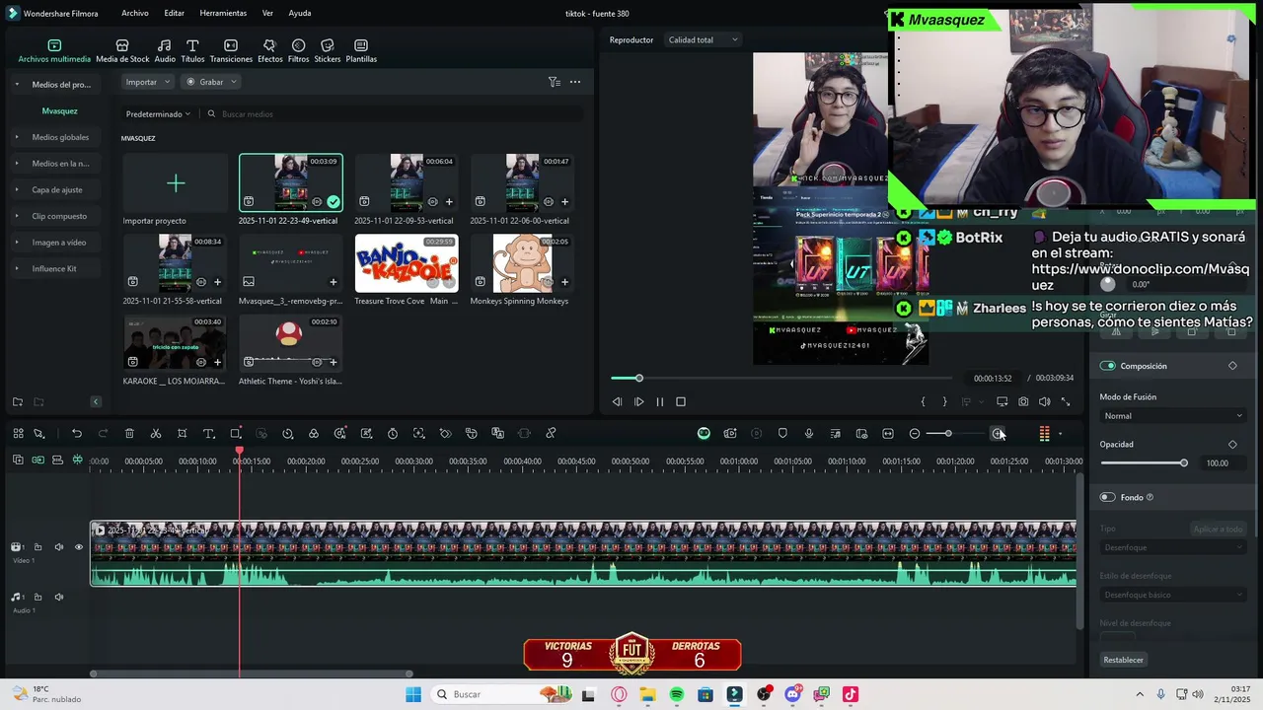Open the Modo de Fusión Normal dropdown

click(x=1173, y=416)
